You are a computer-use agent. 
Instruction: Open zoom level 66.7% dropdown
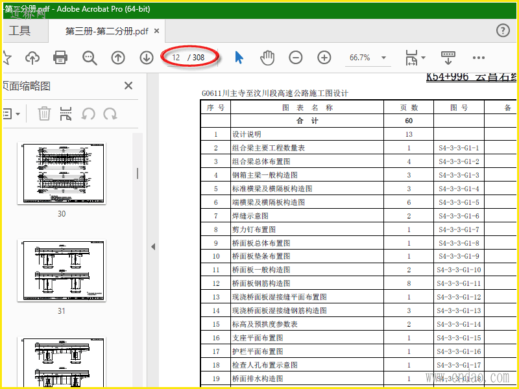coord(383,58)
